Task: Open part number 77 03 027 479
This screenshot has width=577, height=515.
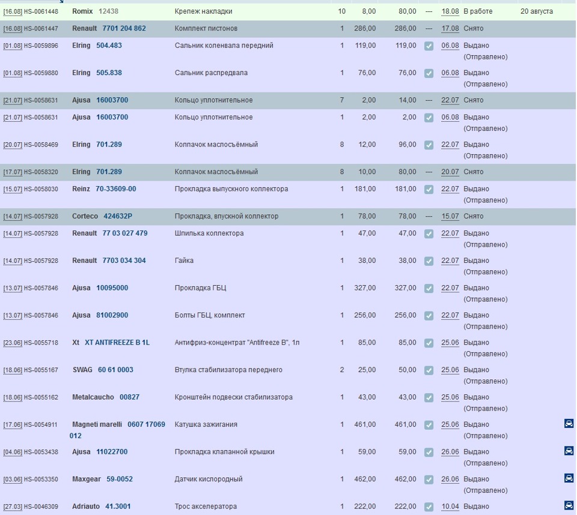Action: (125, 233)
